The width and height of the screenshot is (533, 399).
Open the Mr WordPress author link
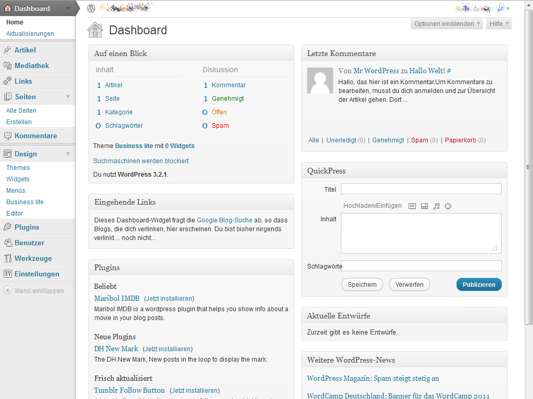coord(376,71)
